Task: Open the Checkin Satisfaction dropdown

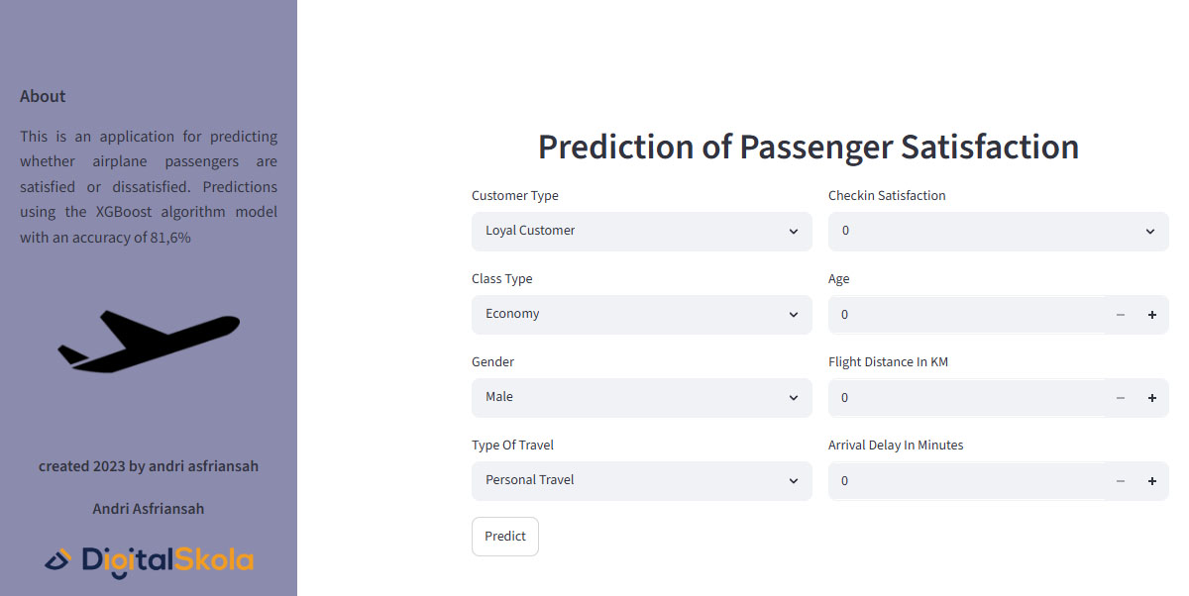Action: pos(999,231)
